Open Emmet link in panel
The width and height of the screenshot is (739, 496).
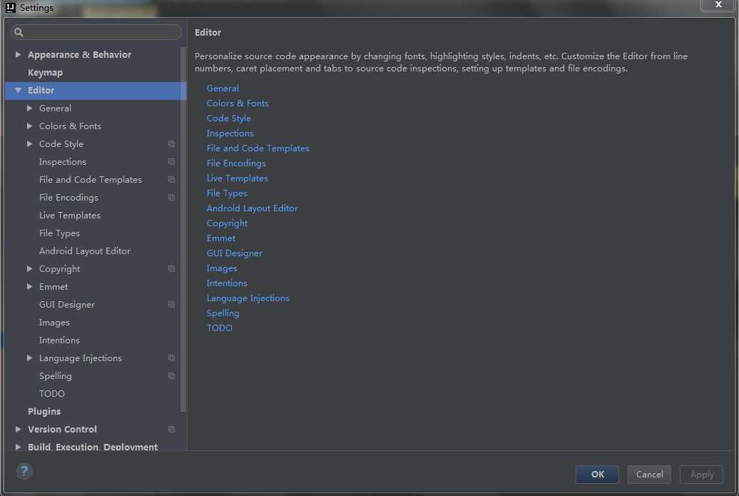(x=221, y=238)
